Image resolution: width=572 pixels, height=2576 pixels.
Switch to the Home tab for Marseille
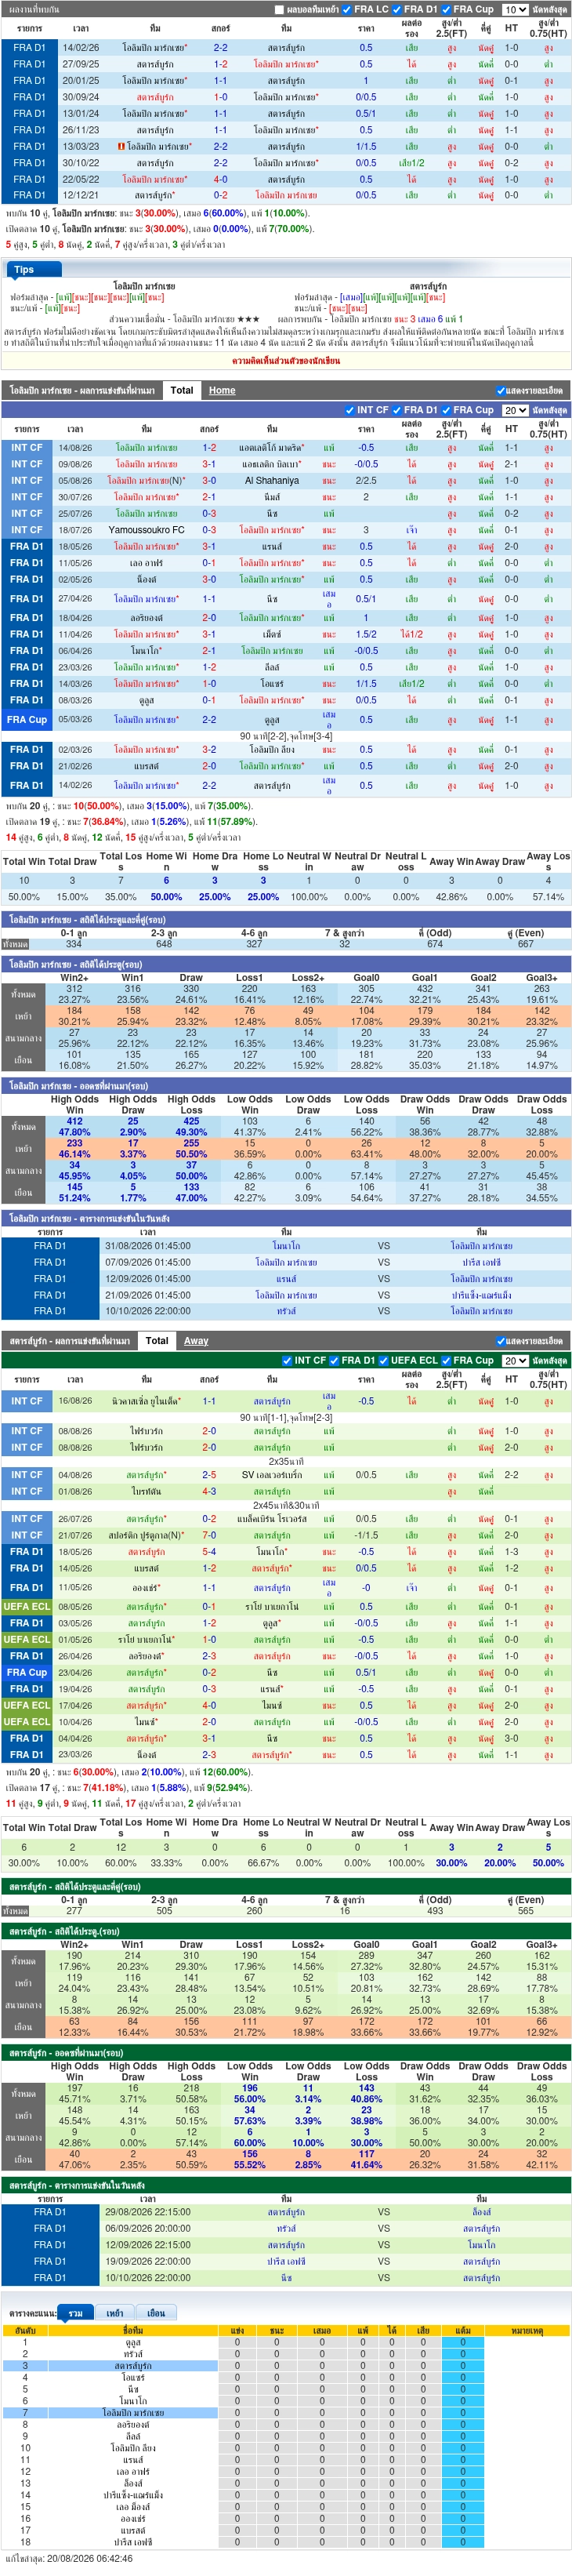(x=222, y=390)
